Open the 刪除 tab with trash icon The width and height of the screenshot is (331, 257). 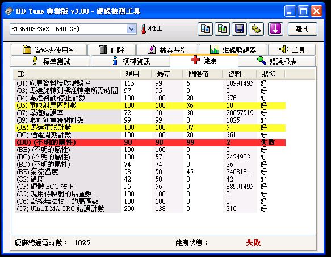(111, 50)
